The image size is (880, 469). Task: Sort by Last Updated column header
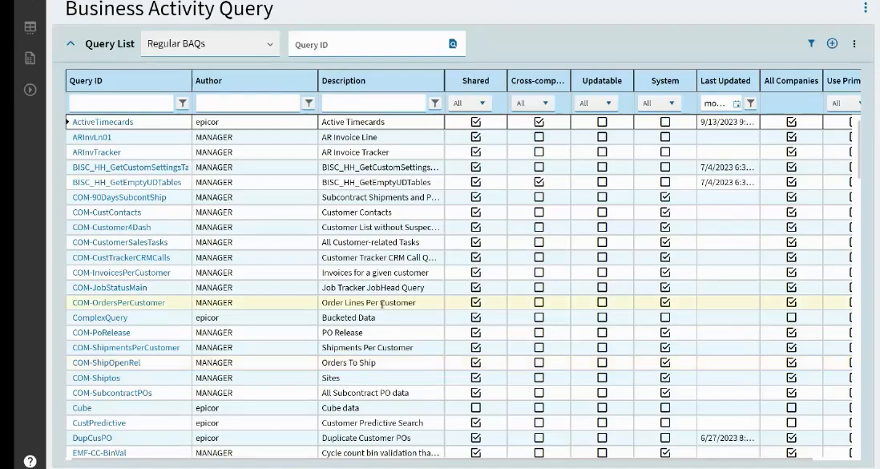click(728, 80)
